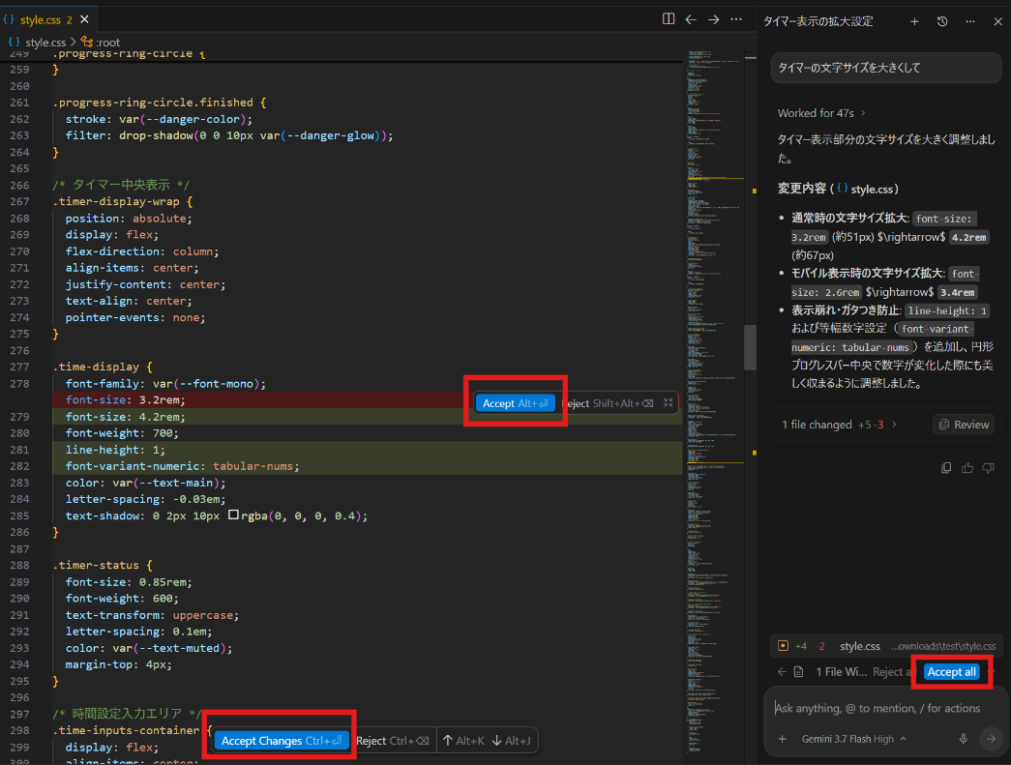Close the style.css editor tab
This screenshot has height=765, width=1011.
pyautogui.click(x=84, y=20)
